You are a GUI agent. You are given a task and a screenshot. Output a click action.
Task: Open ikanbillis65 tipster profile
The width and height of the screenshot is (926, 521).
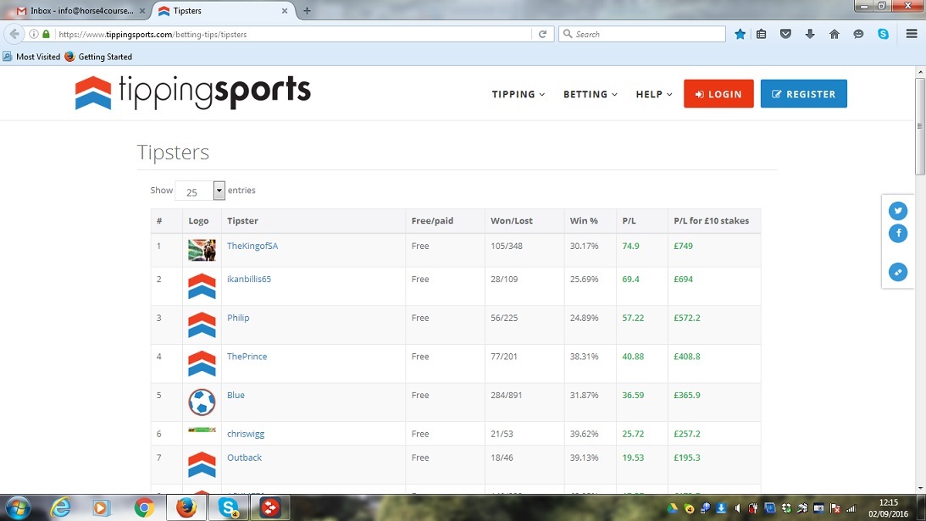point(248,279)
